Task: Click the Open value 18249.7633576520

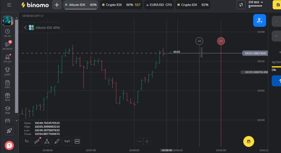Action: coord(47,123)
